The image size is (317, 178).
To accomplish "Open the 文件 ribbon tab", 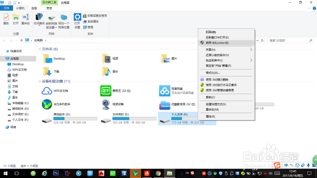I will [x=6, y=8].
